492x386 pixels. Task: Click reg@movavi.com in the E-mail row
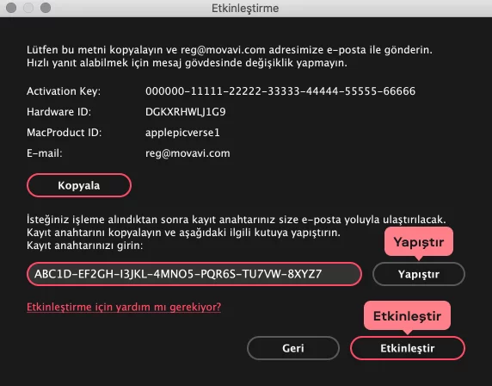pyautogui.click(x=188, y=153)
